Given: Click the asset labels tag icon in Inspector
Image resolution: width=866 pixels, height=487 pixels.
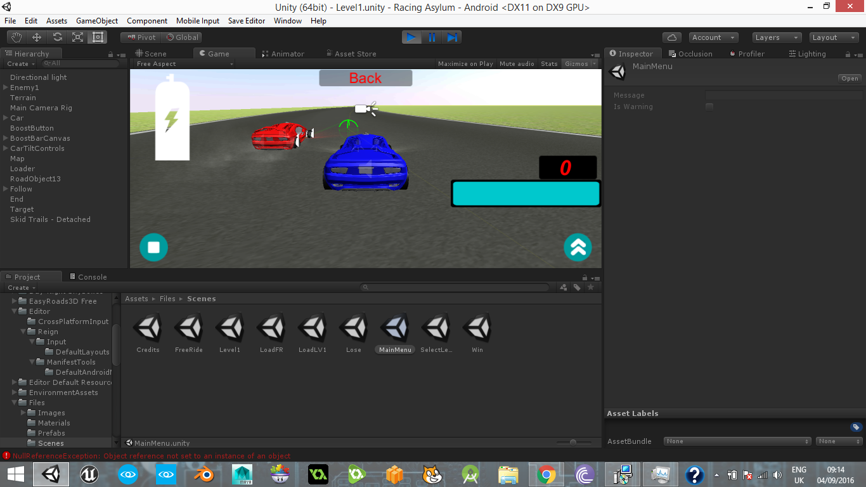Looking at the screenshot, I should tap(856, 427).
